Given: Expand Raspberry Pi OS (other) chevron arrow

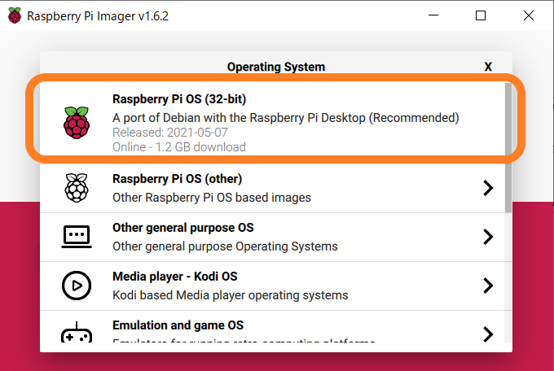Looking at the screenshot, I should pyautogui.click(x=488, y=188).
